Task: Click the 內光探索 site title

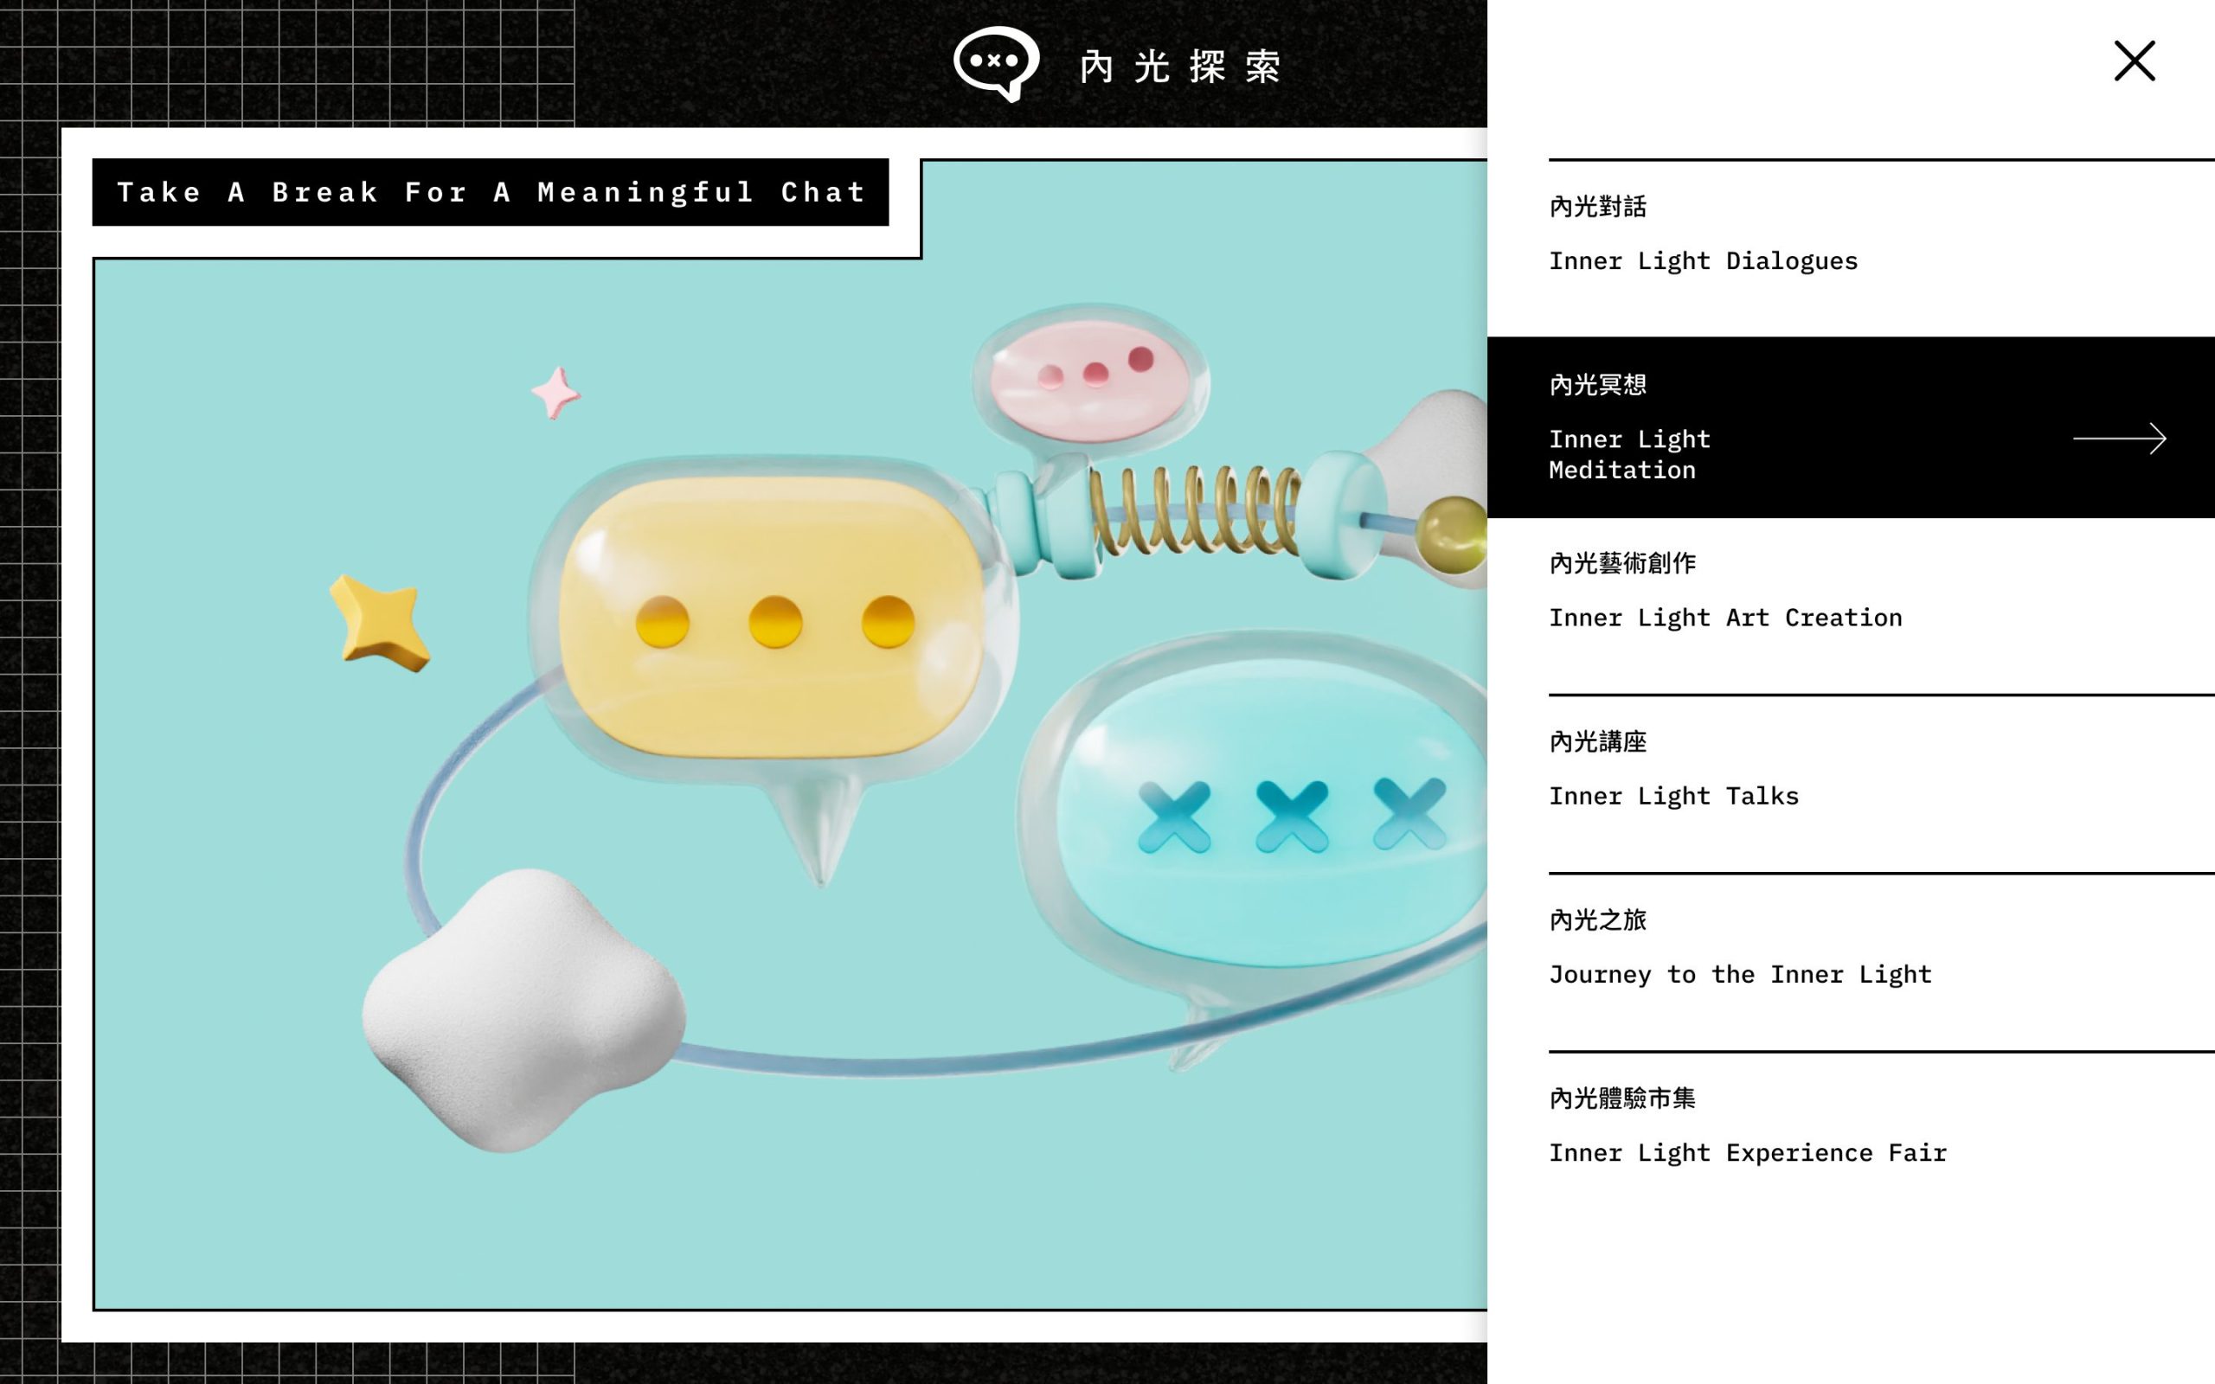Action: click(1181, 66)
